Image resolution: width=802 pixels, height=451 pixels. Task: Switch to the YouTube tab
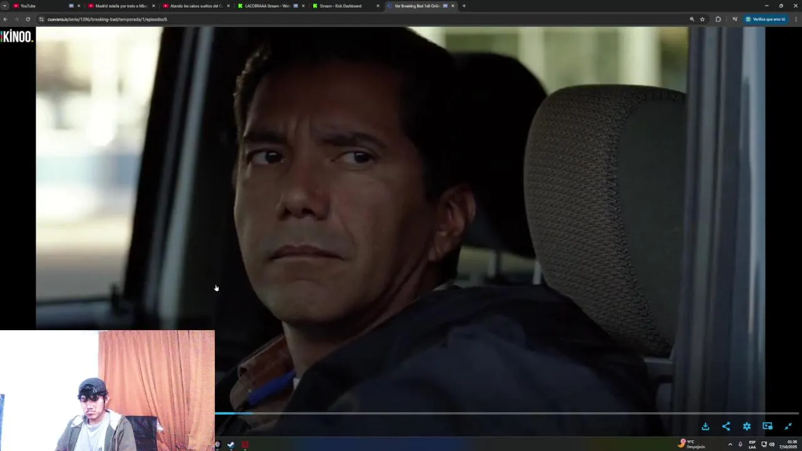point(46,6)
